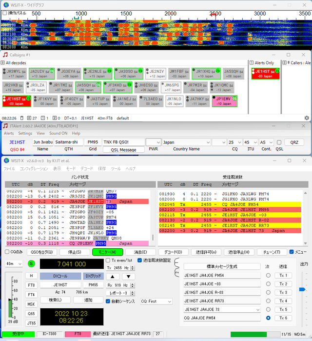Click the green S split indicator in WSJT-X

(x=31, y=263)
